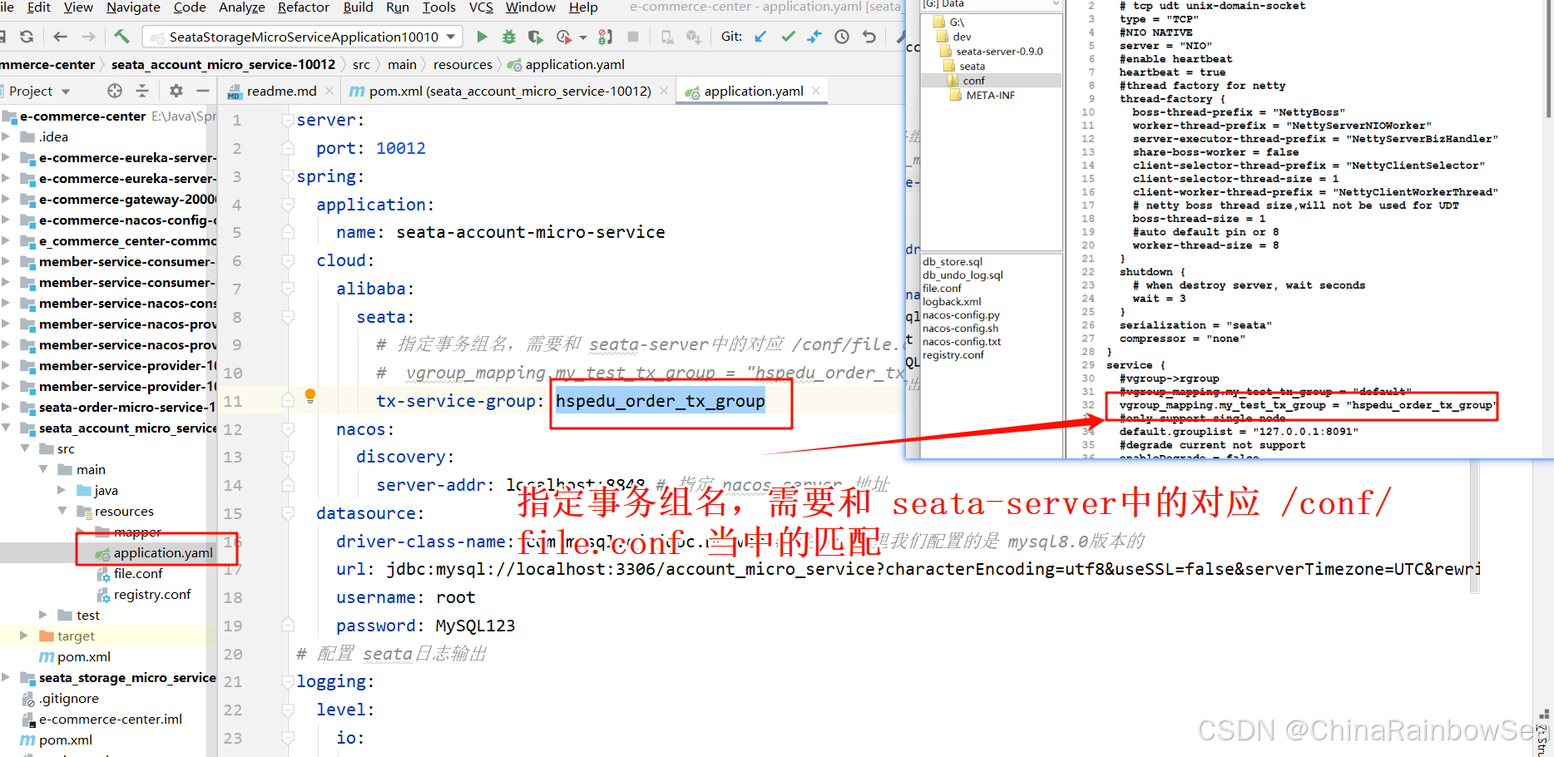Run SeataStorageMicroServiceApplication10010 with green play button
The image size is (1554, 757).
[482, 37]
